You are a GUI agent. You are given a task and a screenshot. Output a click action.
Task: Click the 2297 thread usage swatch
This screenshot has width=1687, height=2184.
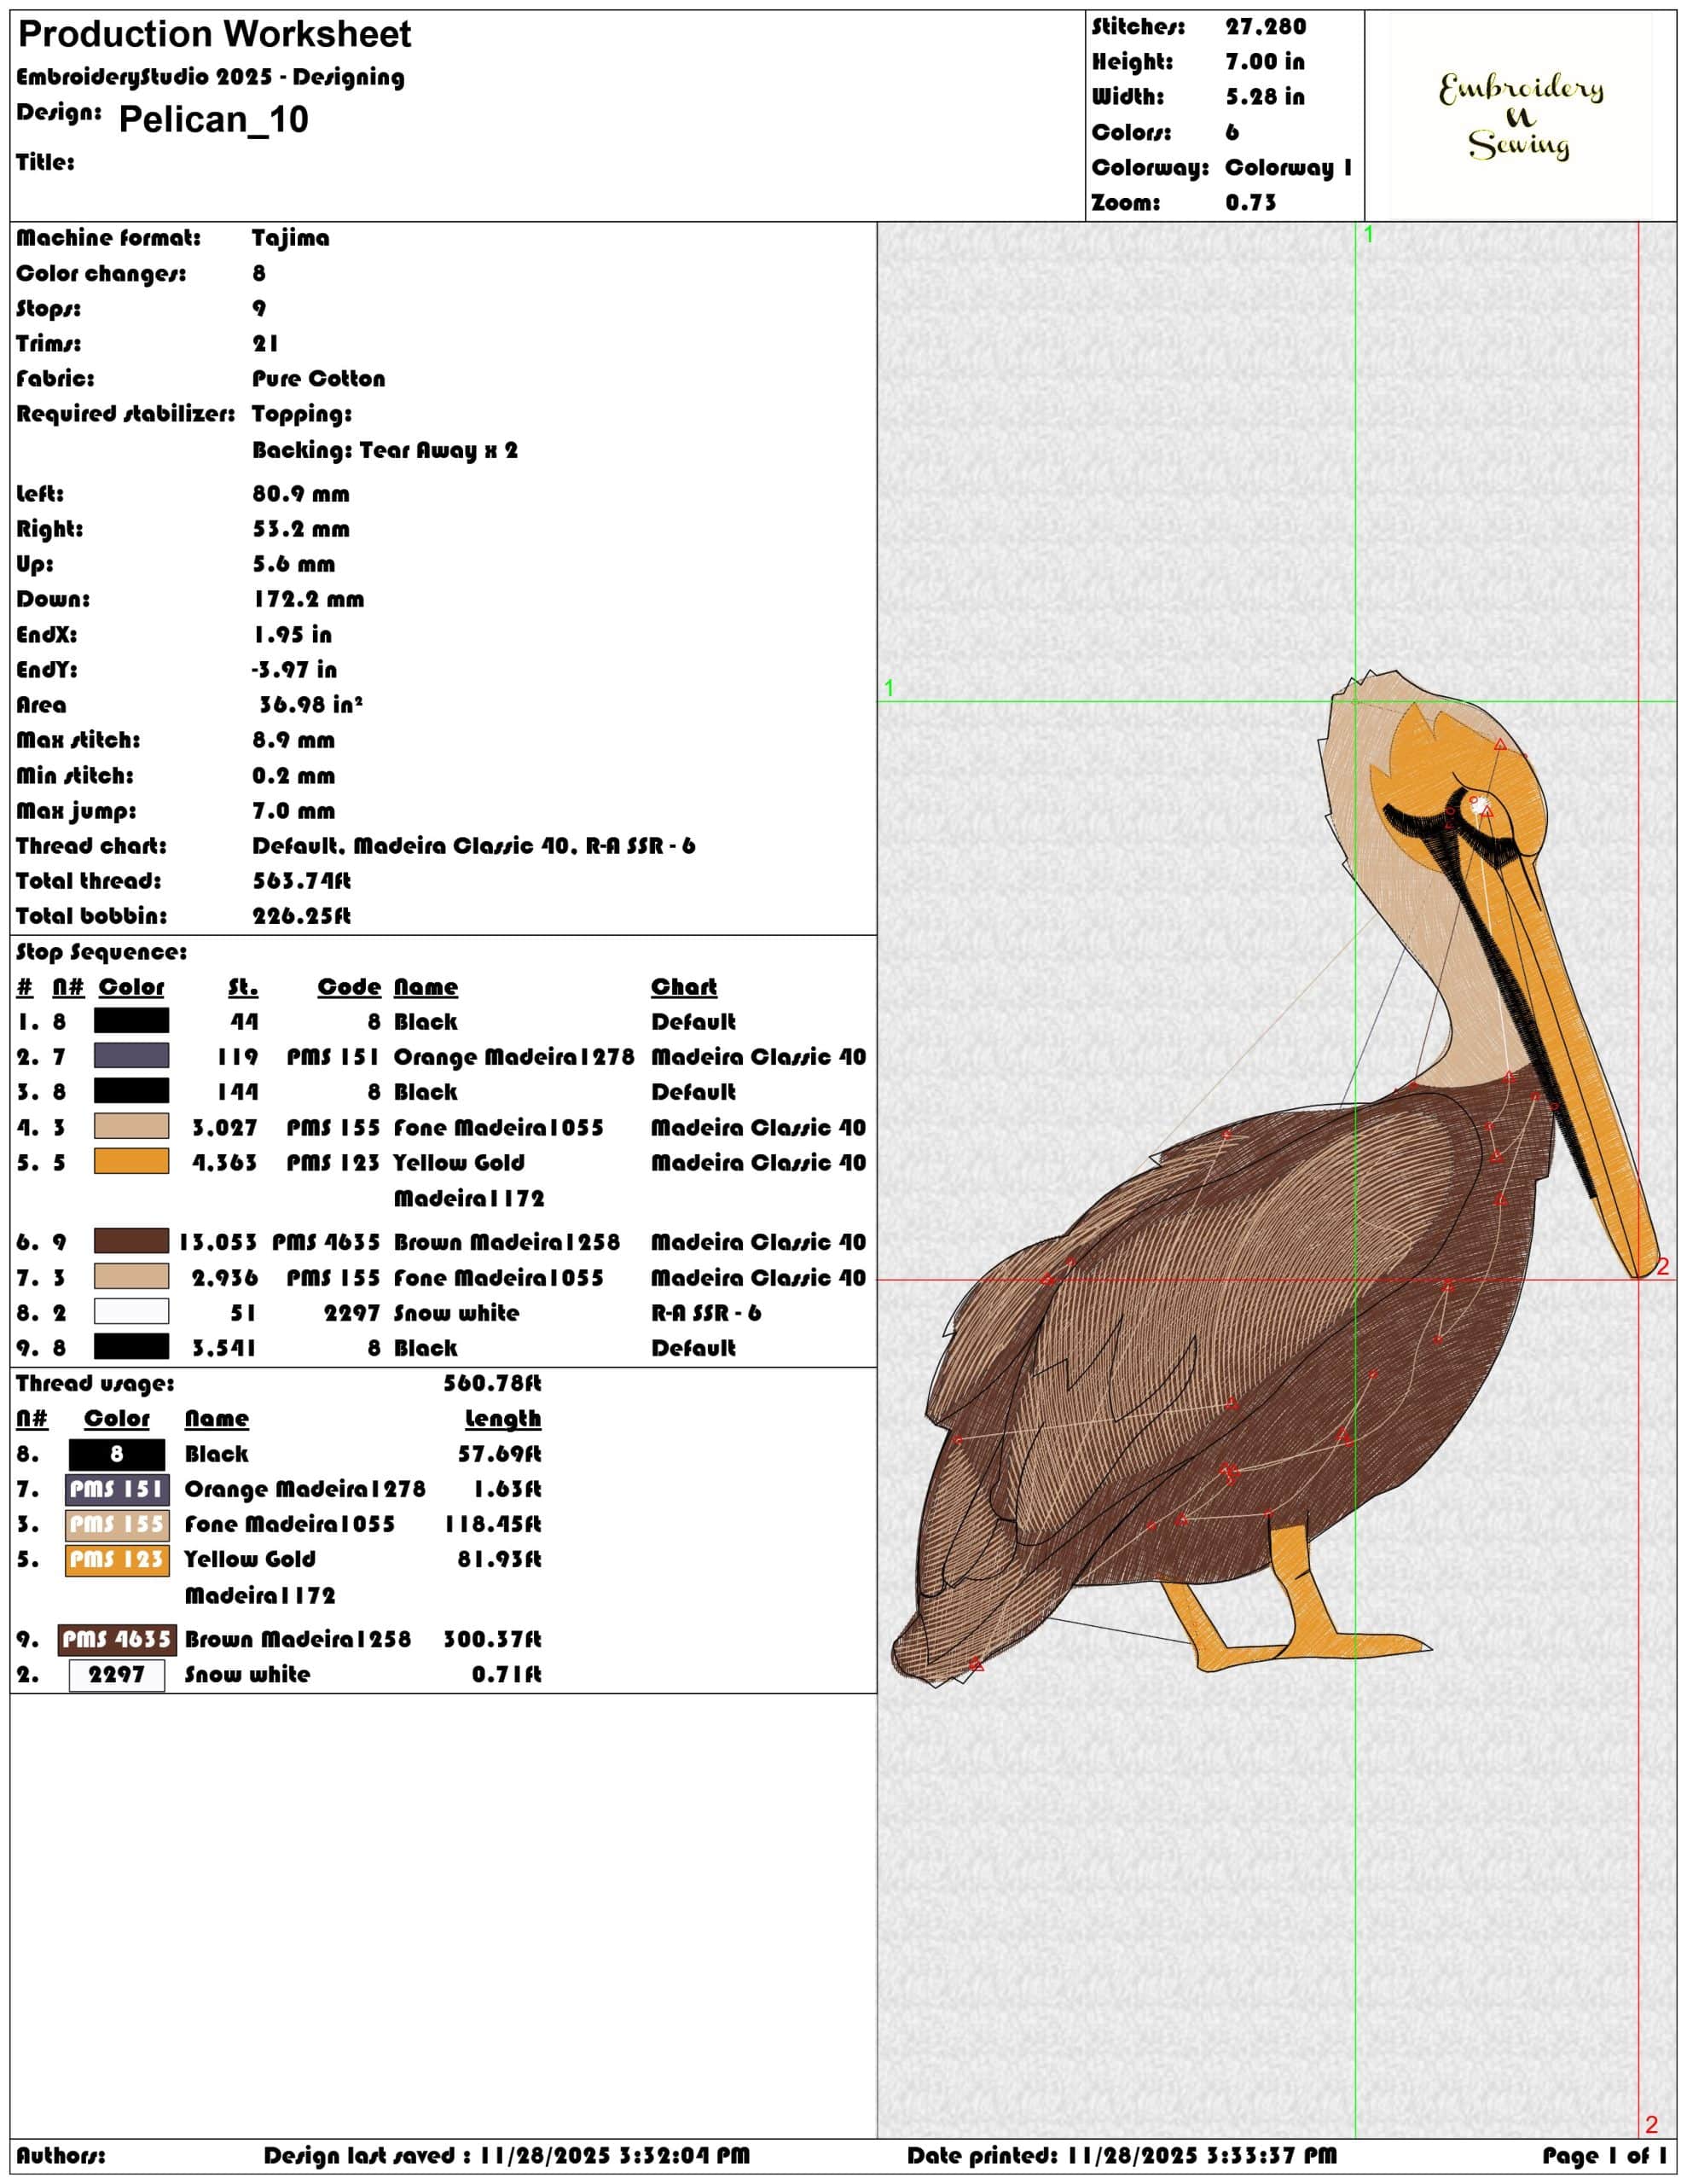click(x=117, y=1675)
